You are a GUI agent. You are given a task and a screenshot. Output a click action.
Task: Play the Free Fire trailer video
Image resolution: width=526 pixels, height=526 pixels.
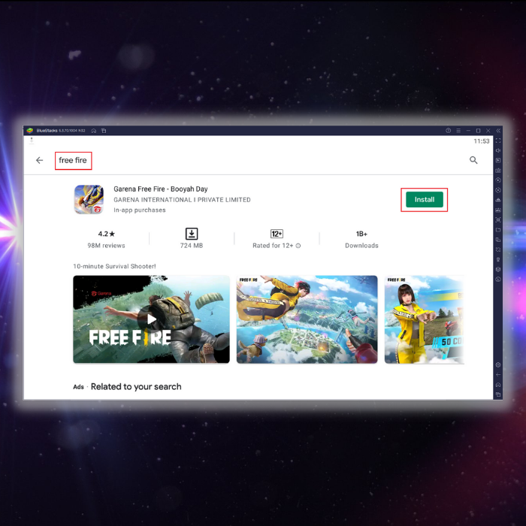point(151,319)
